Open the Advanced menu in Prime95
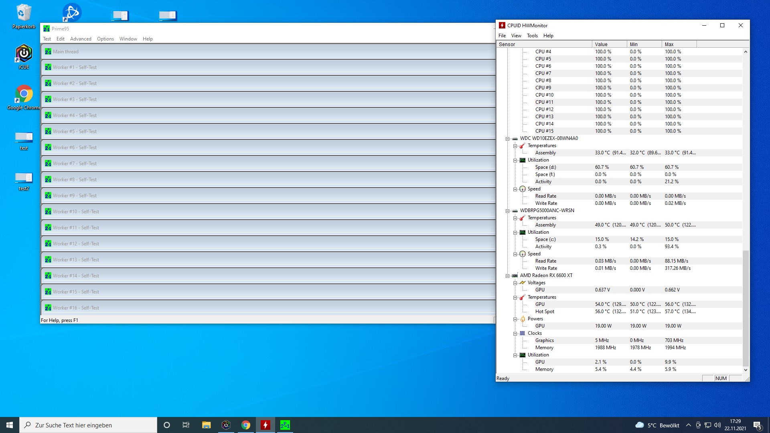 tap(81, 39)
